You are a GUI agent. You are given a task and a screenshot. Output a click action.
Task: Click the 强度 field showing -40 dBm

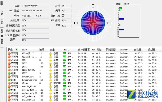pyautogui.click(x=28, y=16)
